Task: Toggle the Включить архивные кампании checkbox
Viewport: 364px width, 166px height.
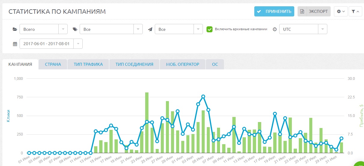Action: pyautogui.click(x=210, y=29)
